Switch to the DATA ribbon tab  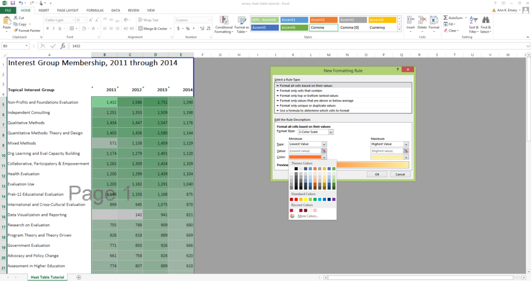(116, 10)
